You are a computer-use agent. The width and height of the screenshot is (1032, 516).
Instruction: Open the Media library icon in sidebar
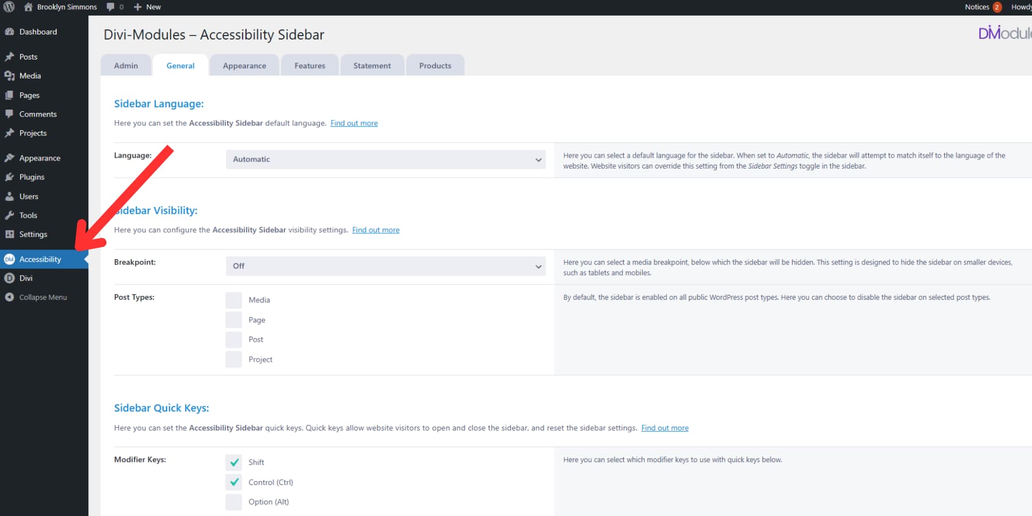[10, 76]
